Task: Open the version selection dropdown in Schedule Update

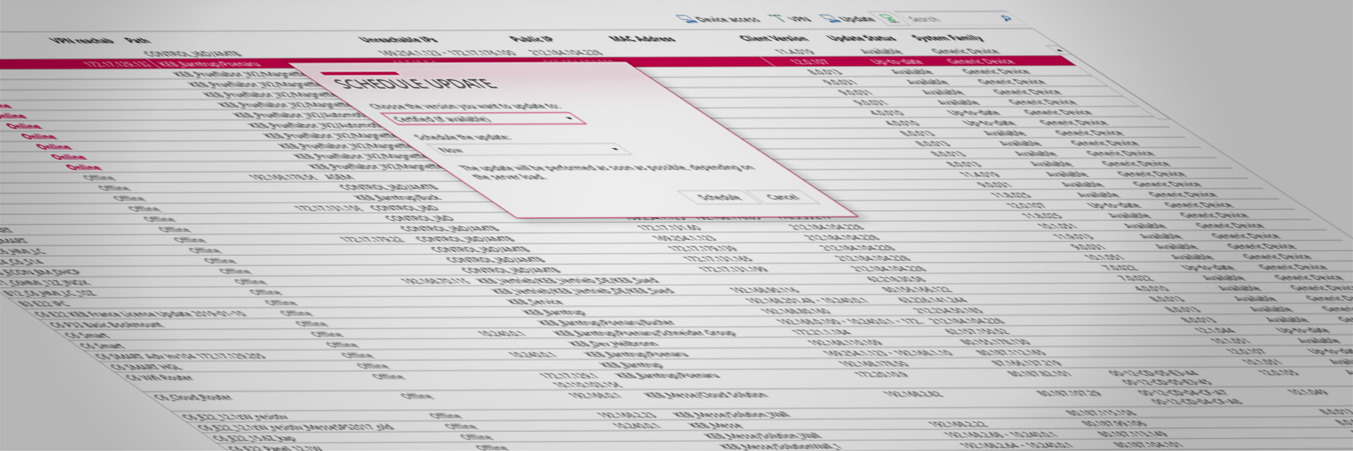Action: 483,118
